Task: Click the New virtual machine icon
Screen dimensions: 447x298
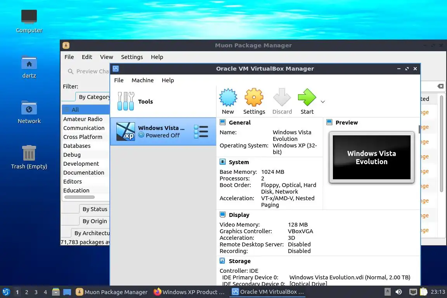Action: (228, 97)
